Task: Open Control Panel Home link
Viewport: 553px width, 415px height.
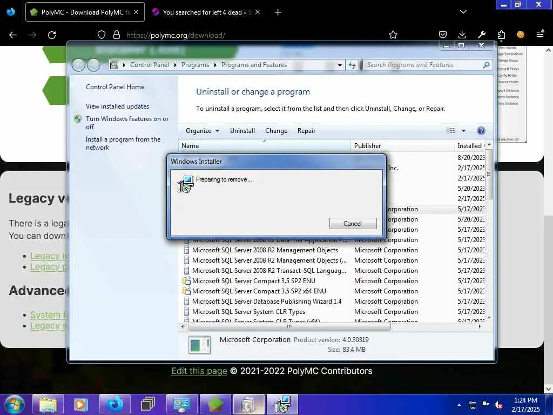Action: point(115,87)
